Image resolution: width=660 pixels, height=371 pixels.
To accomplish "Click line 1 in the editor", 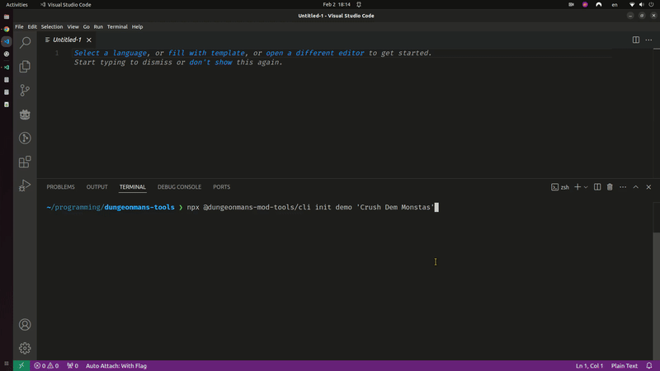I will pos(342,53).
